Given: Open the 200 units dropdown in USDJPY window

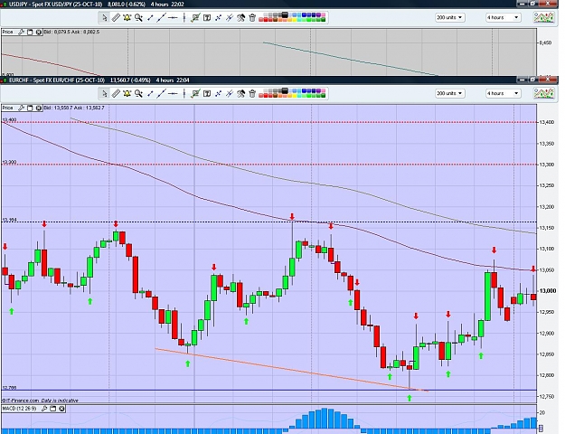Looking at the screenshot, I should click(449, 17).
